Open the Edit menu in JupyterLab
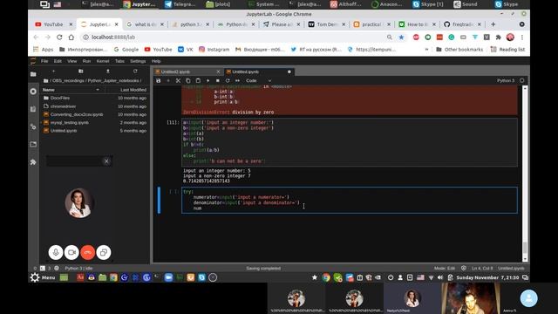This screenshot has height=314, width=558. click(x=58, y=61)
